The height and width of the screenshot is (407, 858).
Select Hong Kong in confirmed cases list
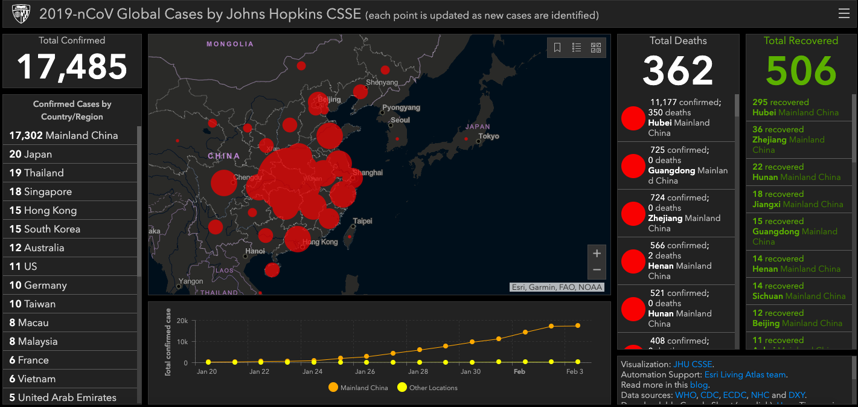pos(70,210)
